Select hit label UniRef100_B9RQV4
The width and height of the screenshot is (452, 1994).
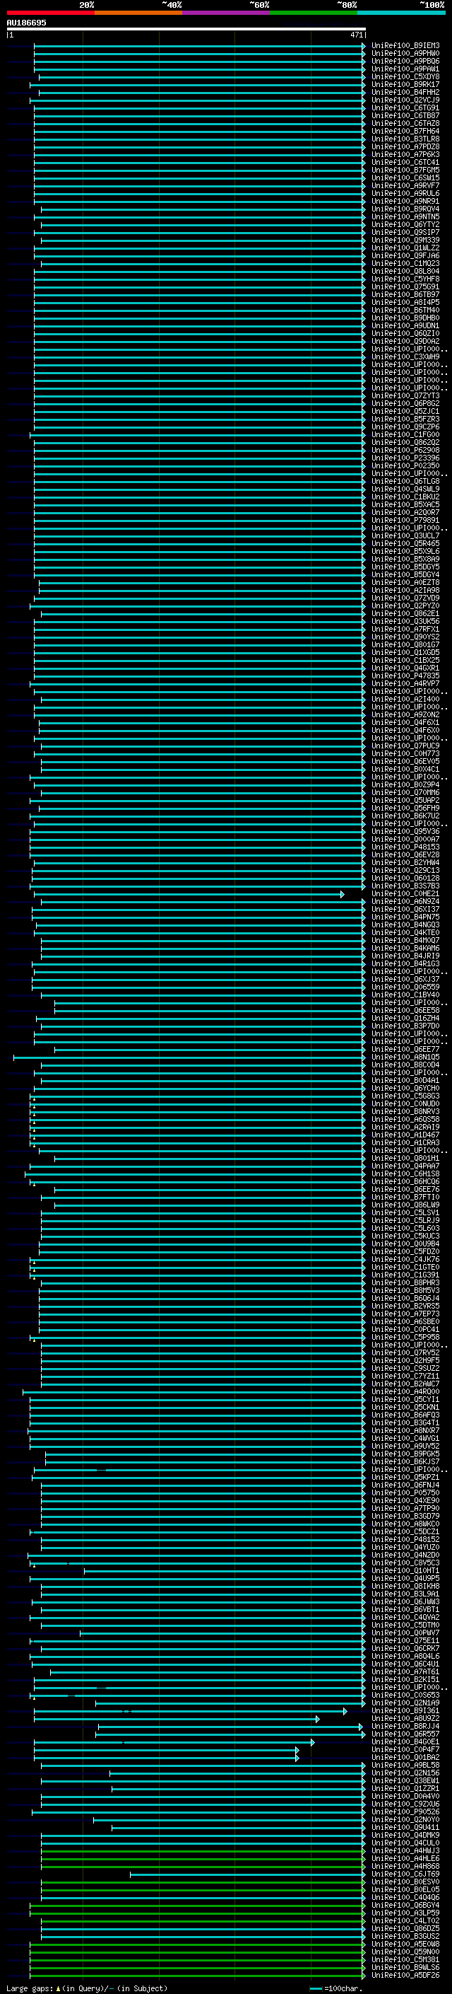pos(405,209)
